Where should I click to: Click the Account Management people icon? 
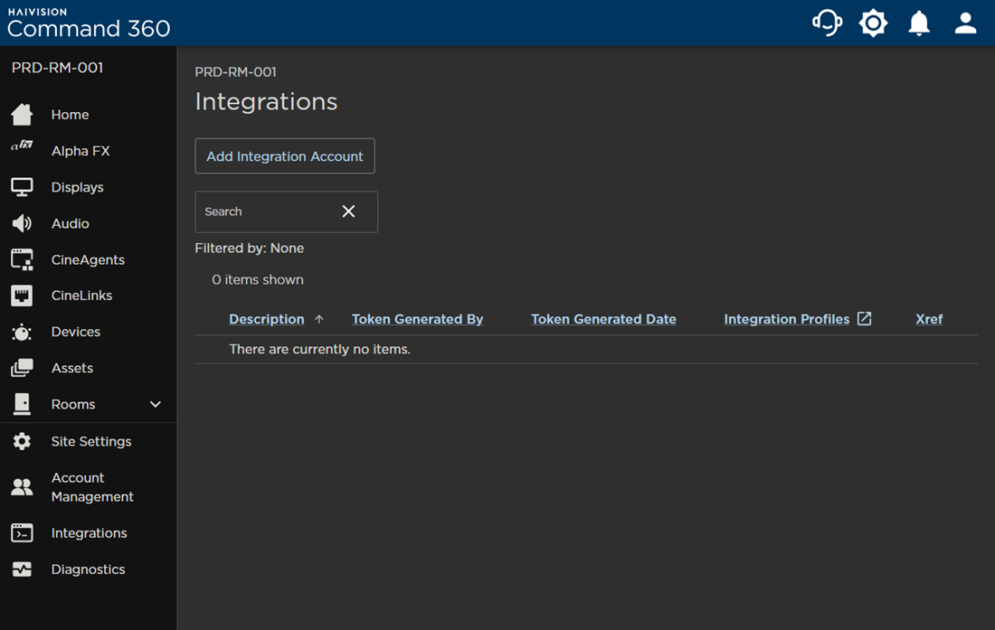23,487
